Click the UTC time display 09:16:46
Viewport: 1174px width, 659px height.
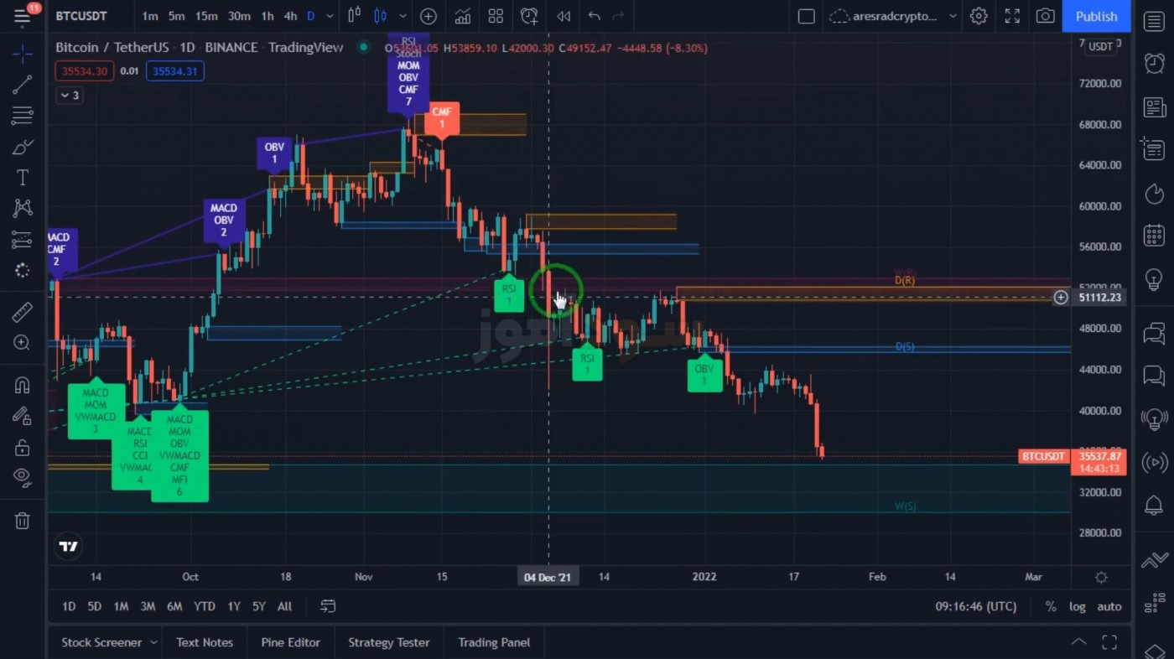tap(975, 606)
